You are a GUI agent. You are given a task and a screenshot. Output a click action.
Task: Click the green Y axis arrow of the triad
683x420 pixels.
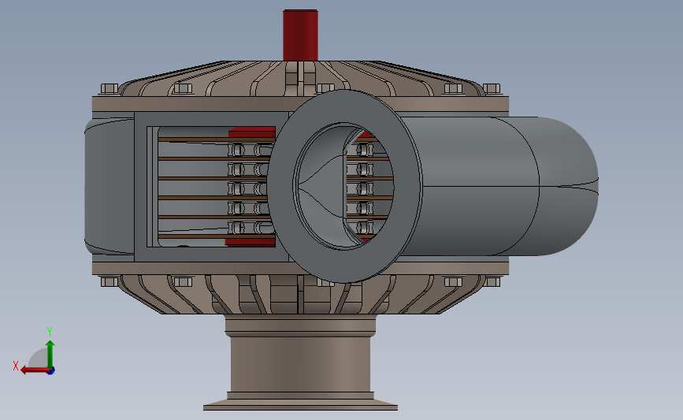click(x=50, y=355)
